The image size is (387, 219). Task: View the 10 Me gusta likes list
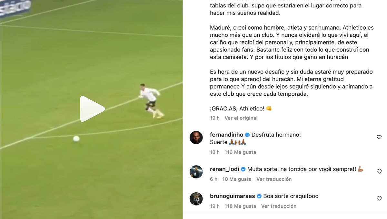click(x=237, y=179)
